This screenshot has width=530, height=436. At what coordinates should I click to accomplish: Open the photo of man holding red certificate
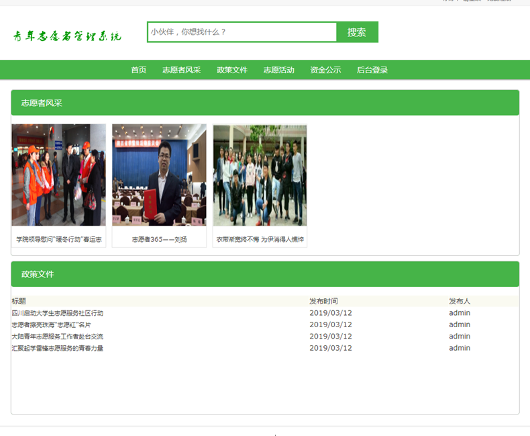(159, 175)
